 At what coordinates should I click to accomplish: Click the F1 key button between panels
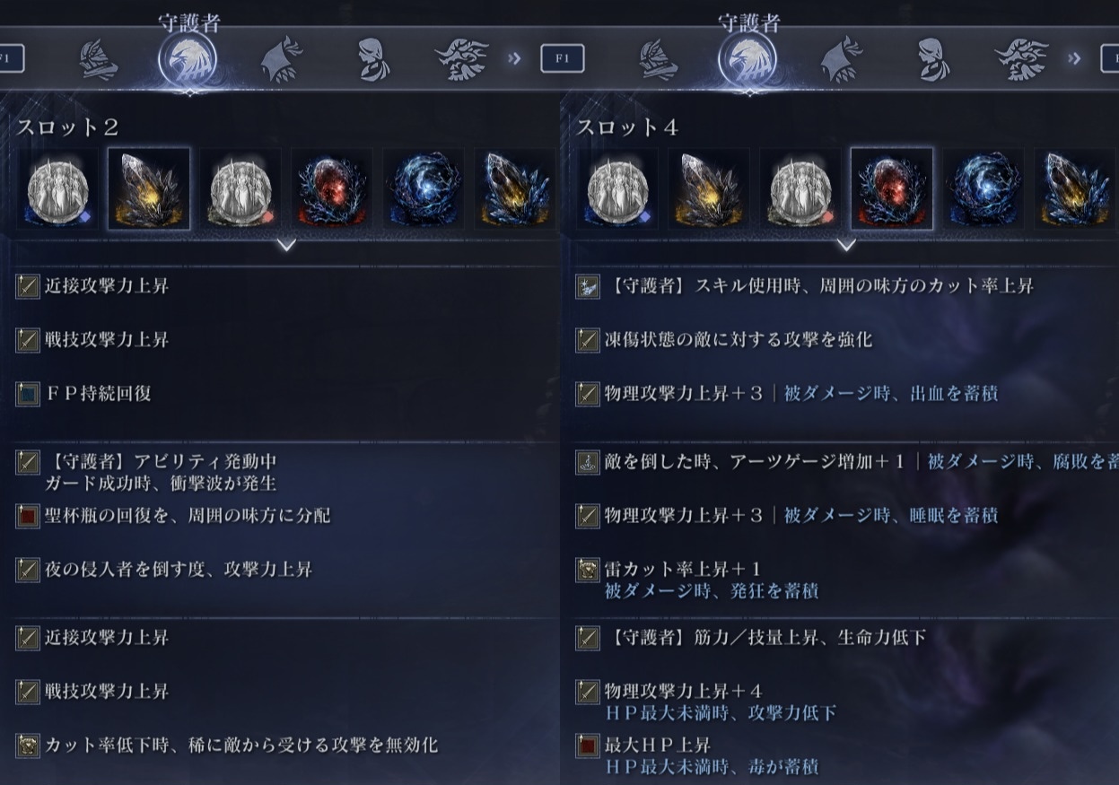coord(563,59)
